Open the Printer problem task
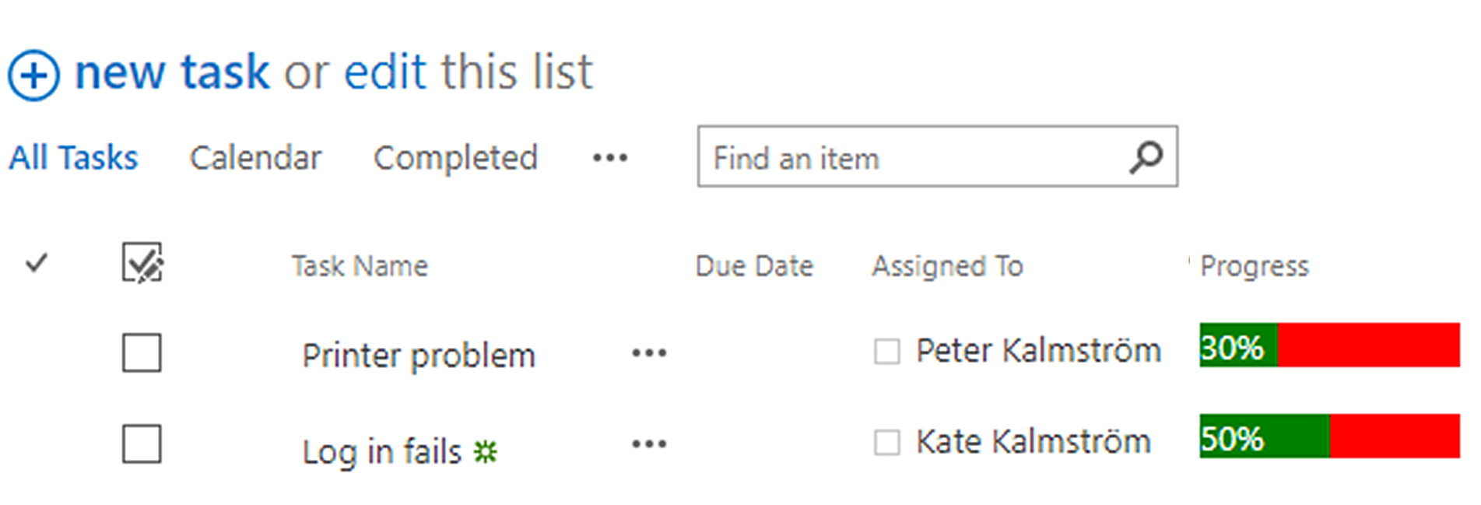1481x505 pixels. click(x=419, y=356)
